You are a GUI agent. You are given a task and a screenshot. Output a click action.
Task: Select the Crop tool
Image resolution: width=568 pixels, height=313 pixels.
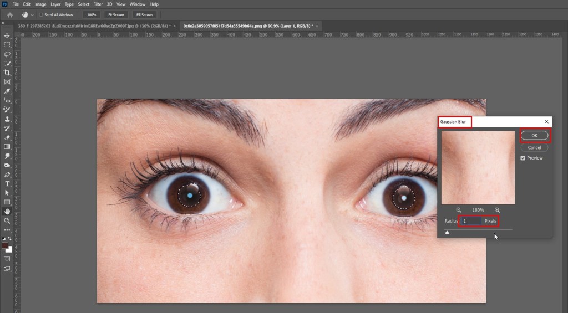[7, 73]
